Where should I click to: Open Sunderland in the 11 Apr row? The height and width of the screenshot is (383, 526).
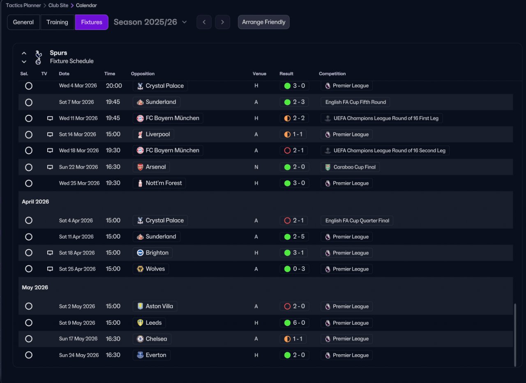pyautogui.click(x=157, y=237)
